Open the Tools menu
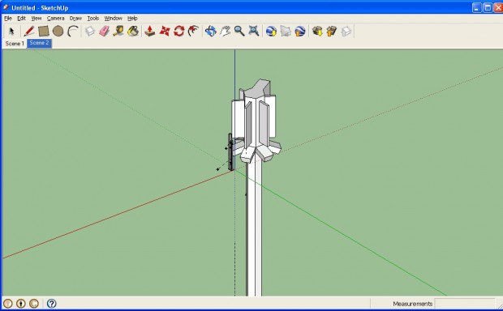The image size is (503, 311). tap(93, 19)
